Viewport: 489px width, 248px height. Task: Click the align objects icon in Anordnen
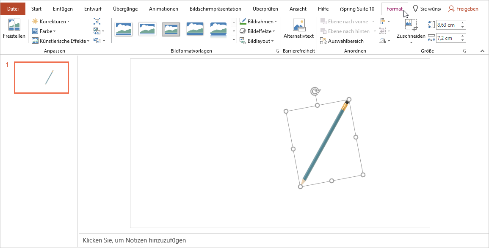(x=384, y=21)
